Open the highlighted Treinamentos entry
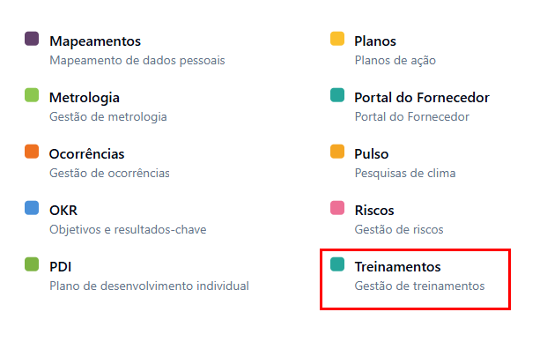Image resolution: width=547 pixels, height=364 pixels. [x=397, y=267]
